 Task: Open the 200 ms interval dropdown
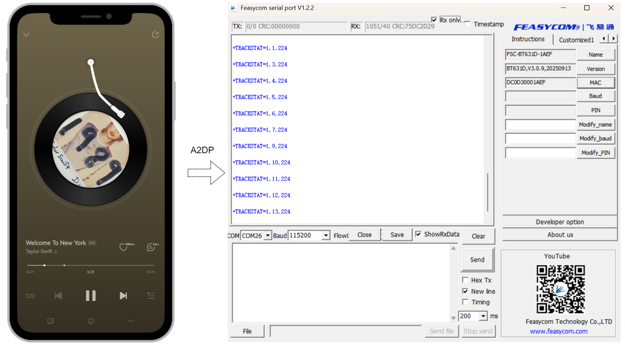[x=483, y=316]
